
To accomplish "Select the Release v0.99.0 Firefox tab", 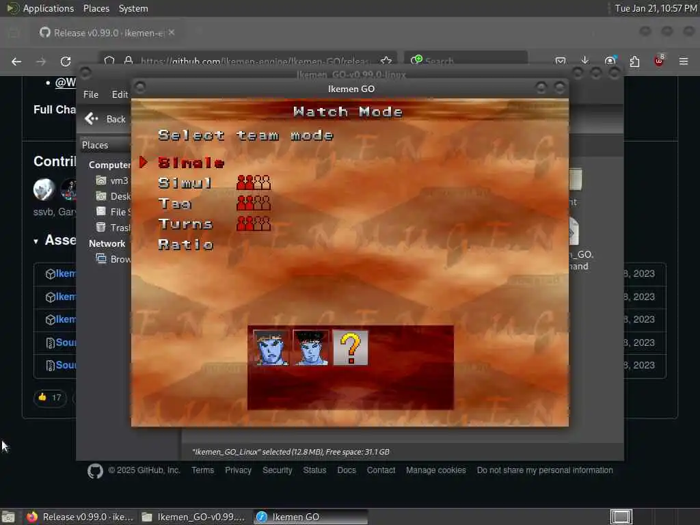I will tap(107, 33).
